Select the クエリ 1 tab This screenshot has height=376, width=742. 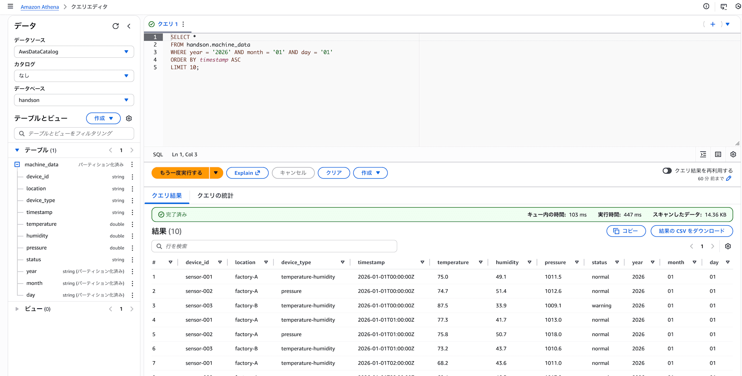point(167,24)
